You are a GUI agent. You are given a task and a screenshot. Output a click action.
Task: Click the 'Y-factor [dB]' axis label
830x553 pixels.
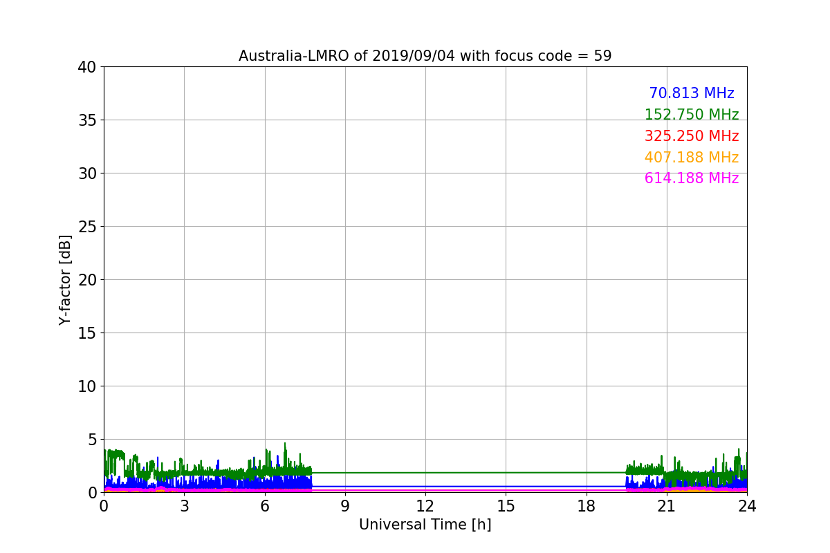pyautogui.click(x=65, y=280)
